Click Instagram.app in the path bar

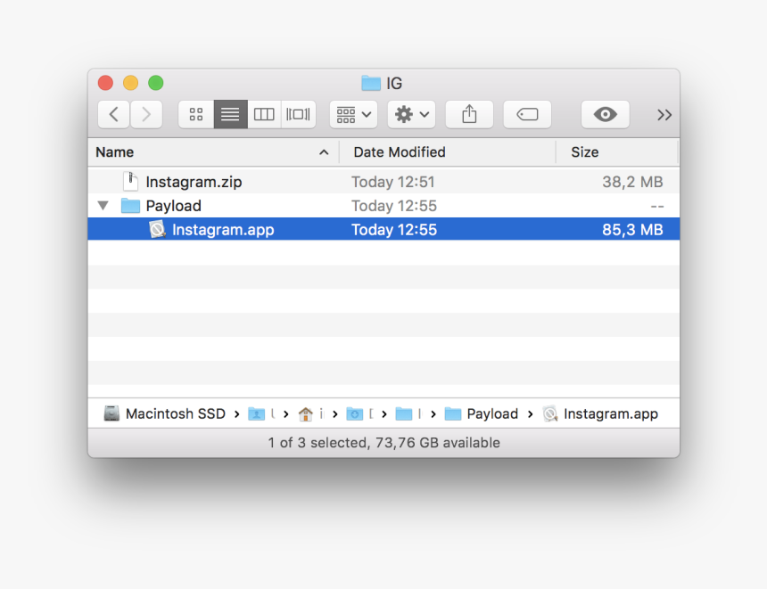tap(600, 414)
